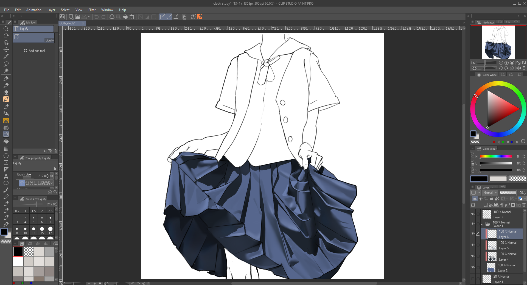Select Layer 4 thumbnail in layer list
This screenshot has height=285, width=527.
tap(492, 256)
